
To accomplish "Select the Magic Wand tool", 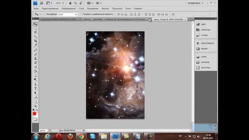I will coord(35,37).
